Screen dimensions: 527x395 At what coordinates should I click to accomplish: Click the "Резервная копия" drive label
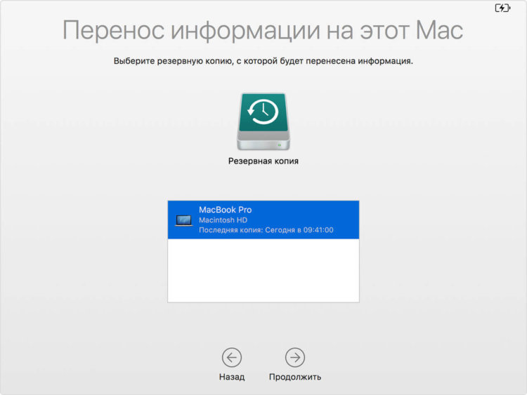point(263,161)
